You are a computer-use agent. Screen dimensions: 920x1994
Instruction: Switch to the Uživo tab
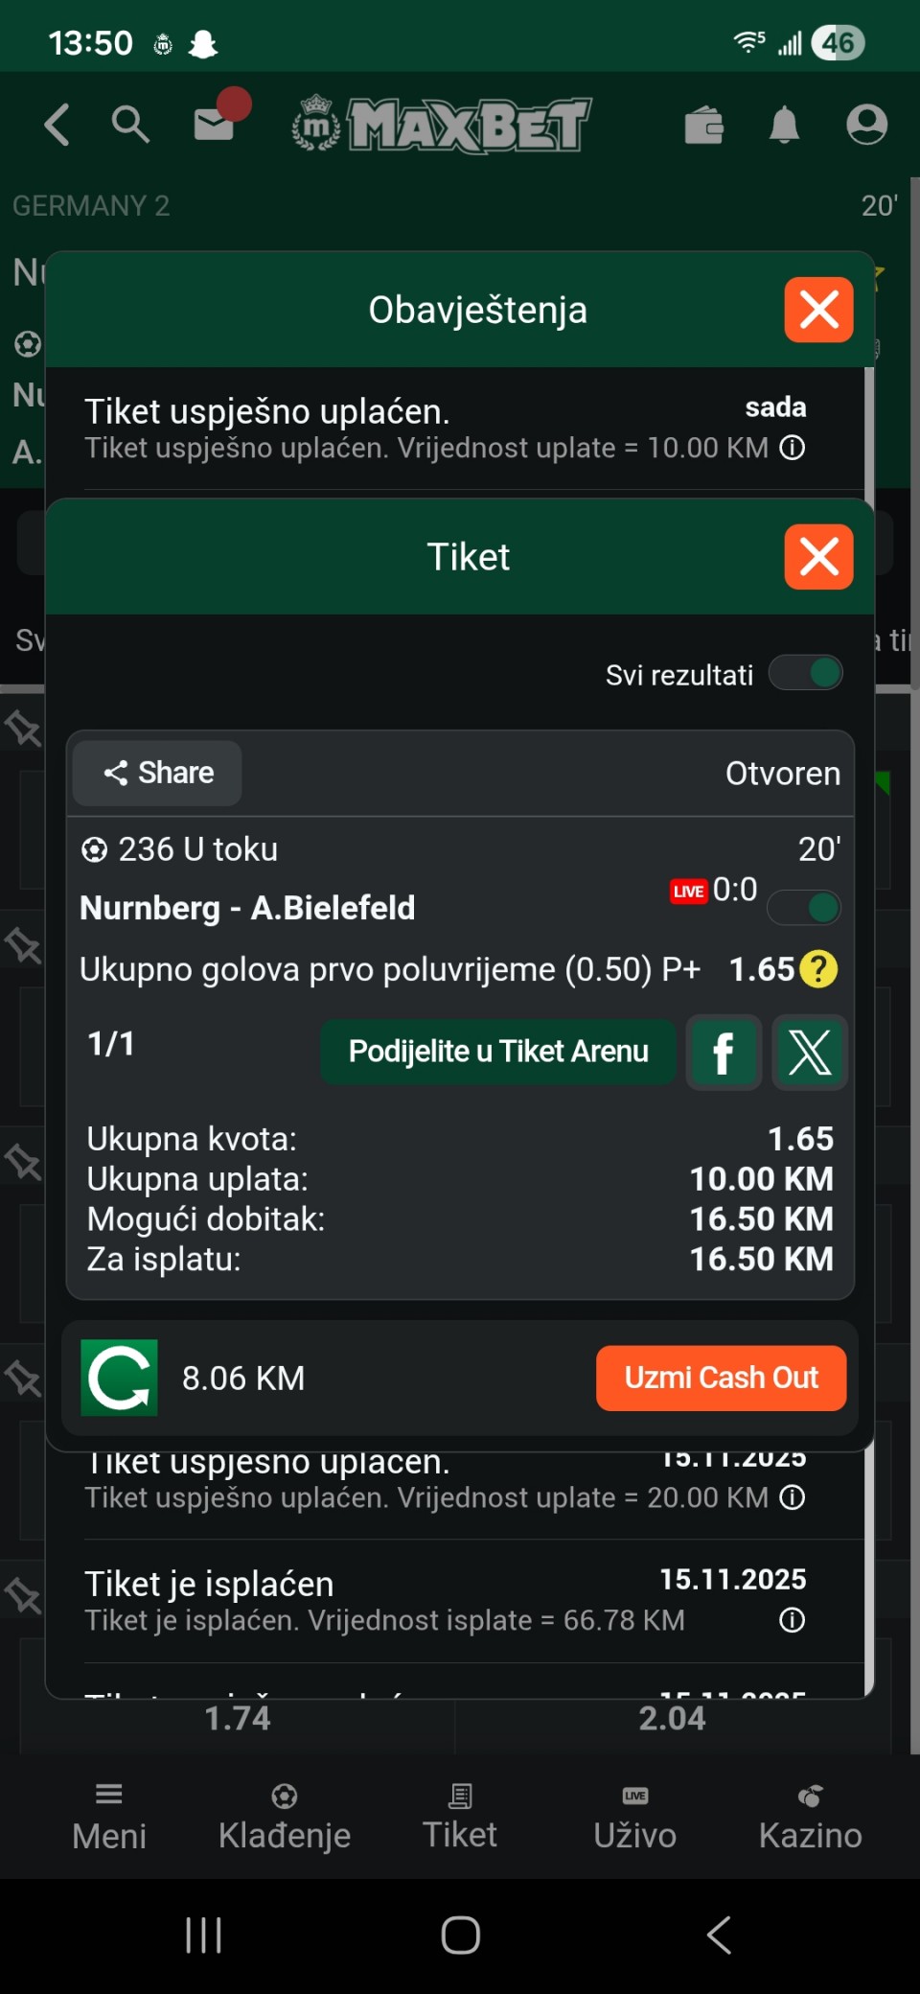634,1817
